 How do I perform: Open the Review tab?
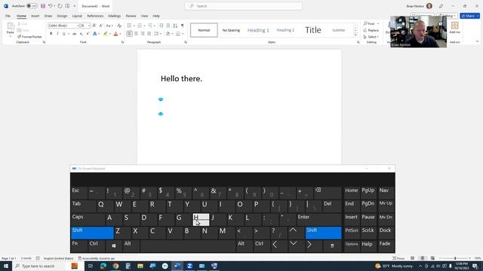click(131, 16)
